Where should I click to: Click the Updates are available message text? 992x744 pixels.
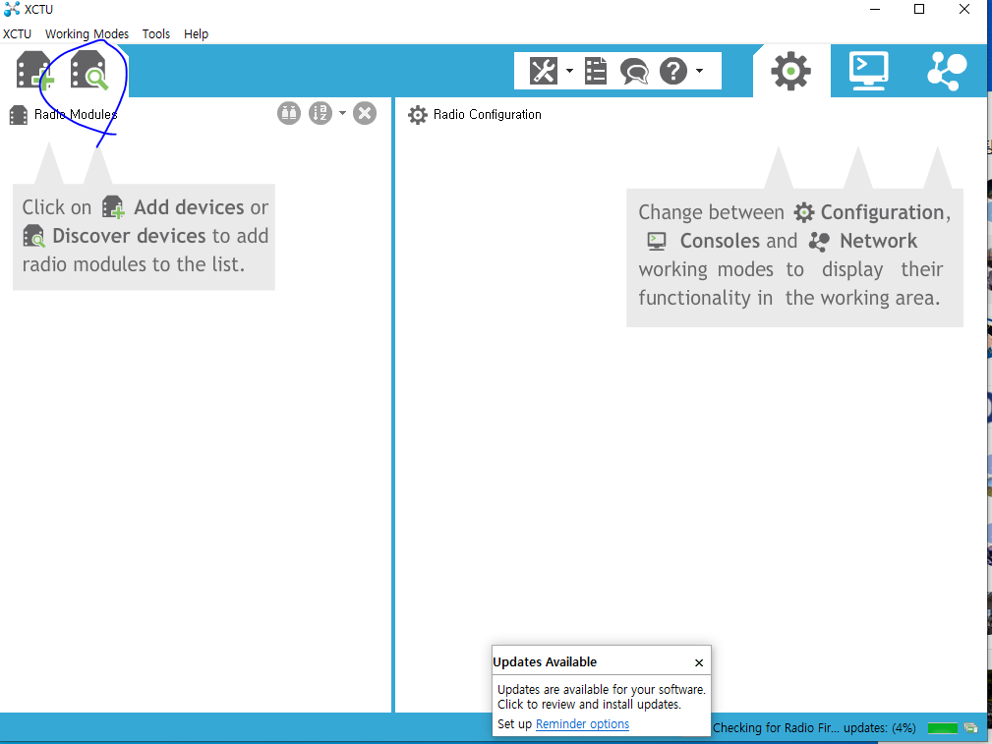[x=601, y=697]
